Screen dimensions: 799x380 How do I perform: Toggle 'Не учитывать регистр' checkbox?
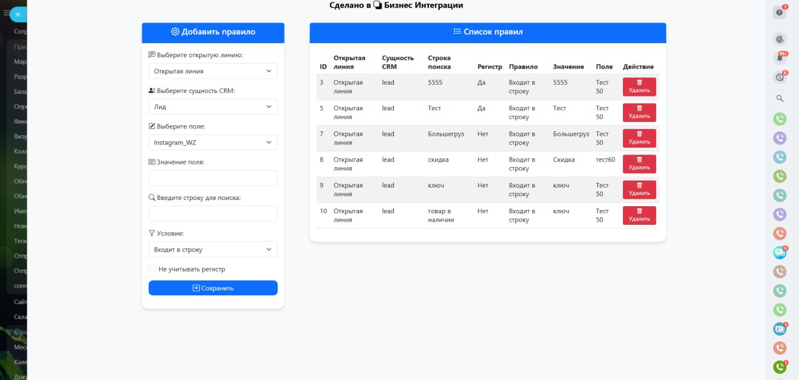click(x=152, y=269)
